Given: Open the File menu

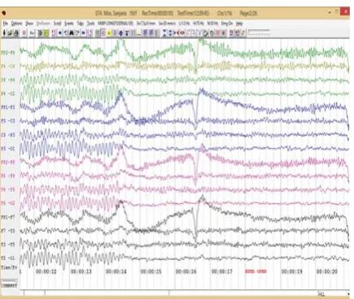Looking at the screenshot, I should 5,24.
